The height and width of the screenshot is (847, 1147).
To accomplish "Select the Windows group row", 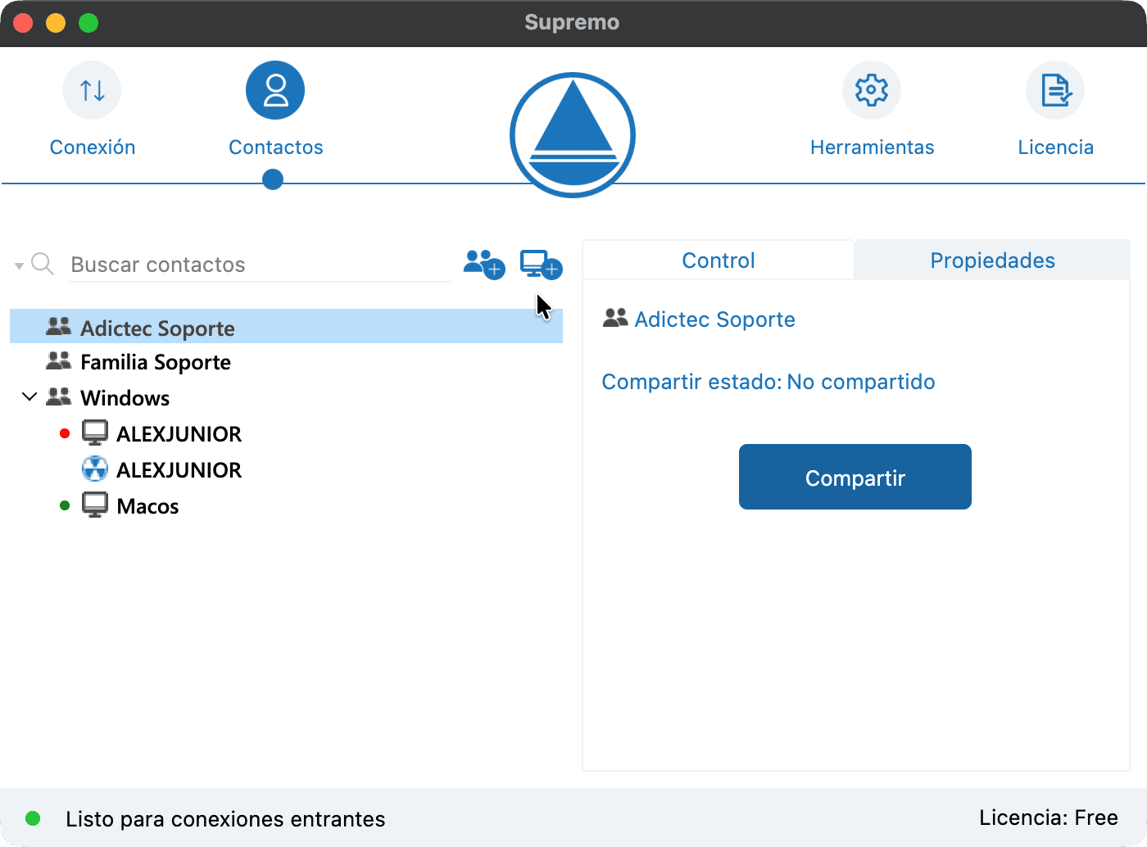I will point(286,397).
